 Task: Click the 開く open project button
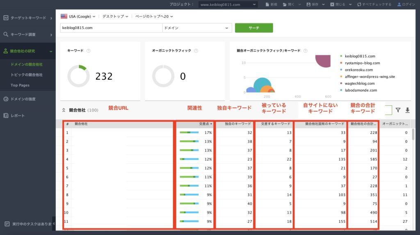[x=288, y=5]
